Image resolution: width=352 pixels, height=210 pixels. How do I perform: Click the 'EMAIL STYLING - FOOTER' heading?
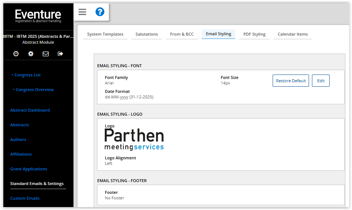coord(122,181)
